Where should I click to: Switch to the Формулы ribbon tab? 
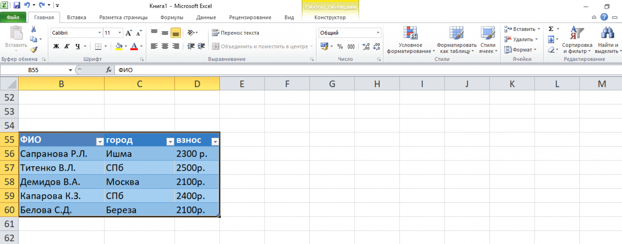point(172,17)
